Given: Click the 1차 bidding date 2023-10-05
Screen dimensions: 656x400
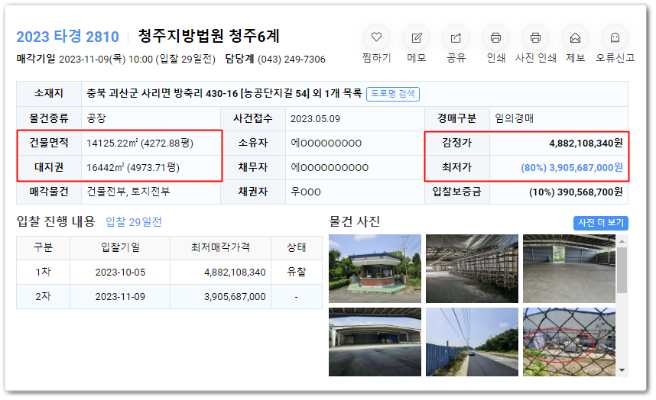Looking at the screenshot, I should coord(121,273).
